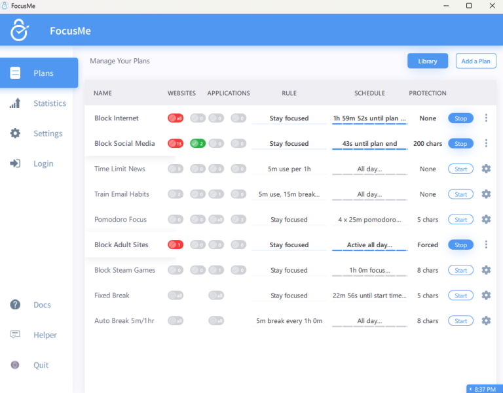The width and height of the screenshot is (503, 393).
Task: Toggle pill showing 3 in Pomodoro Focus row
Action: click(238, 220)
